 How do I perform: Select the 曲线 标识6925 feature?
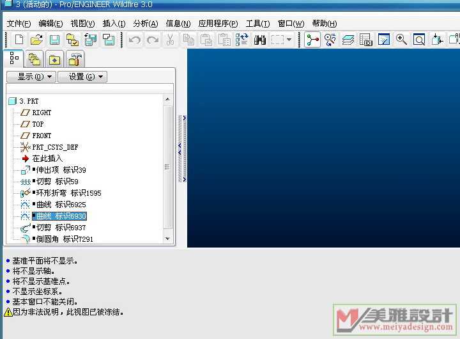(59, 204)
